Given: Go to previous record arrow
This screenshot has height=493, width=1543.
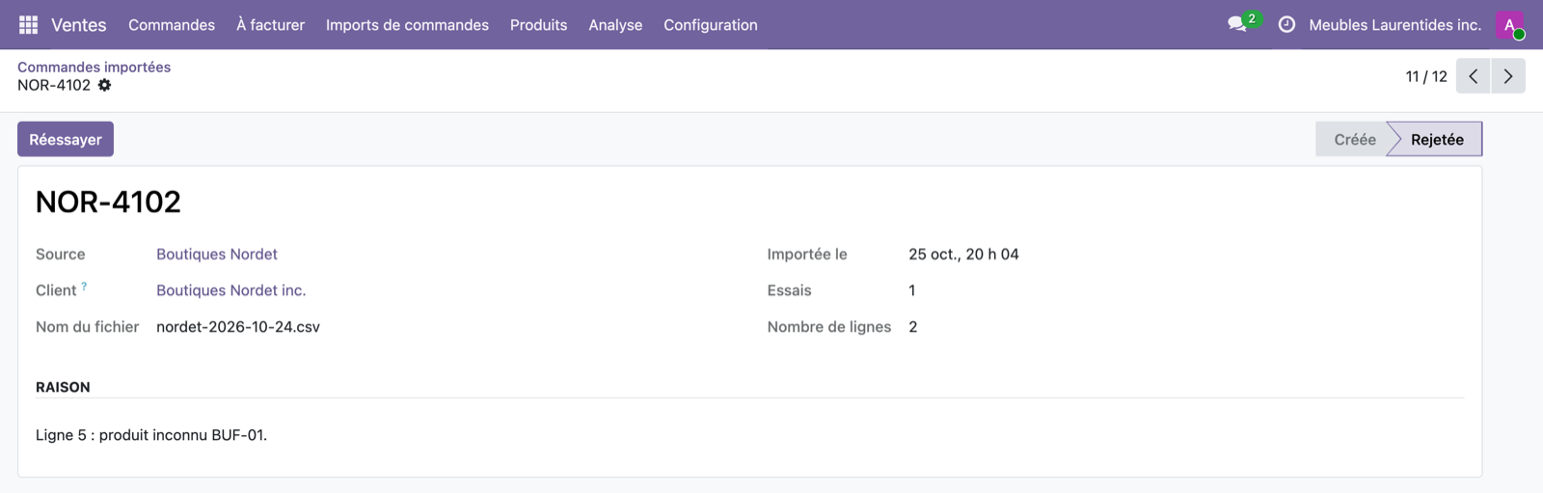Looking at the screenshot, I should (1473, 76).
